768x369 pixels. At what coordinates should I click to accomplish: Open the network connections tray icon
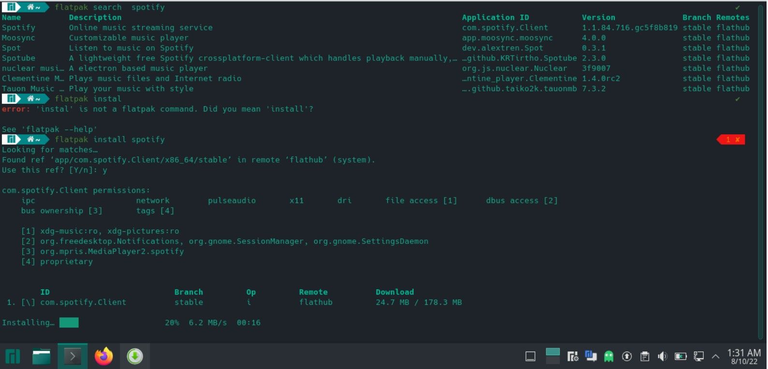click(x=698, y=356)
